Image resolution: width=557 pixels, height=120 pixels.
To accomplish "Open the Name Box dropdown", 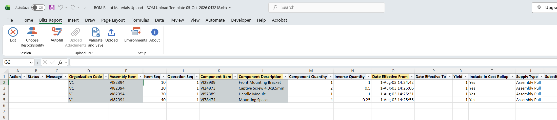I will (x=31, y=62).
